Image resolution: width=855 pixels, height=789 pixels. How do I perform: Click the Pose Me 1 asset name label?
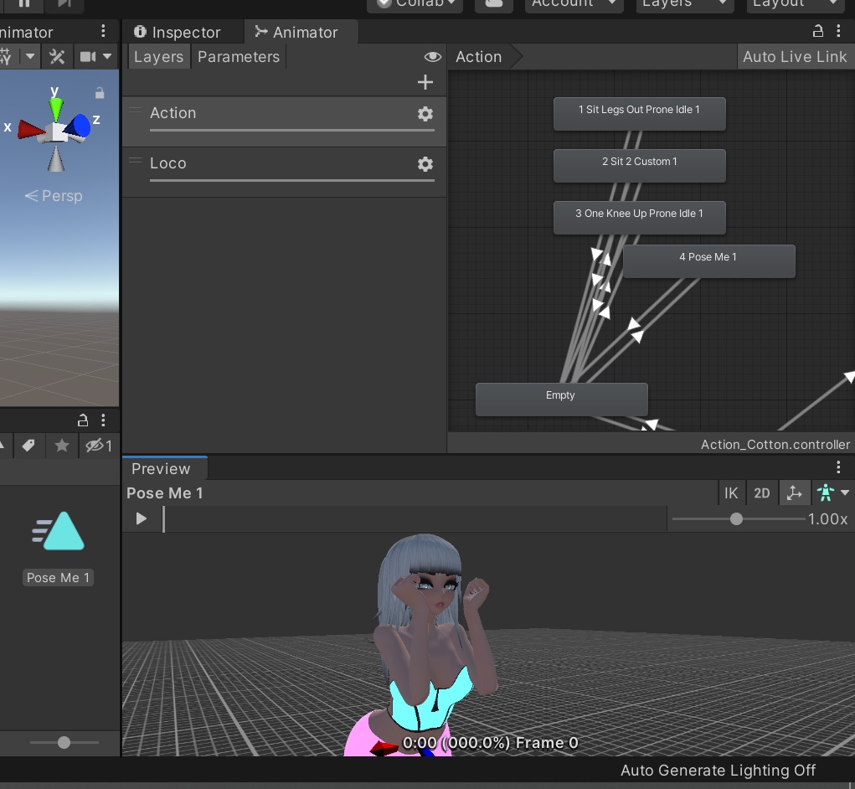tap(58, 577)
